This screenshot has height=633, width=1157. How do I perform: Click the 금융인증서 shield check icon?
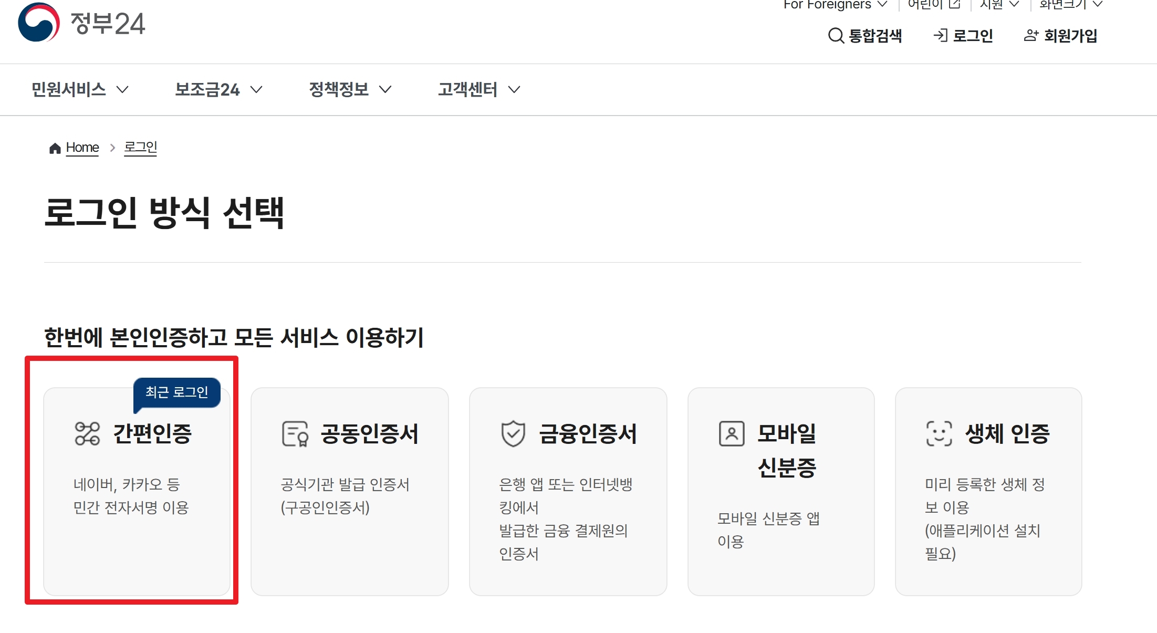pos(513,433)
